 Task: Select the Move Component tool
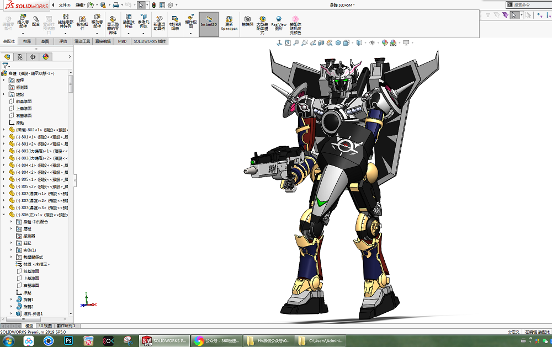[97, 22]
